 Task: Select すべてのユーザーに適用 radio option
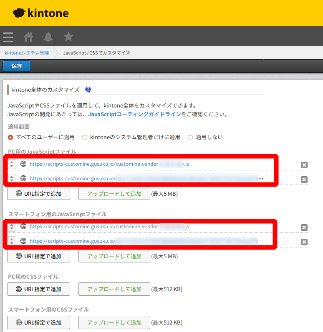pyautogui.click(x=10, y=137)
